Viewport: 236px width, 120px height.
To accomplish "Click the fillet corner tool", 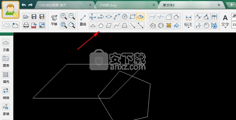I will tap(169, 17).
